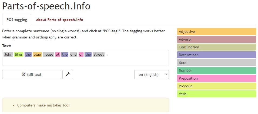Image resolution: width=258 pixels, height=114 pixels.
Task: Toggle the Determiner category in legend
Action: click(x=216, y=55)
